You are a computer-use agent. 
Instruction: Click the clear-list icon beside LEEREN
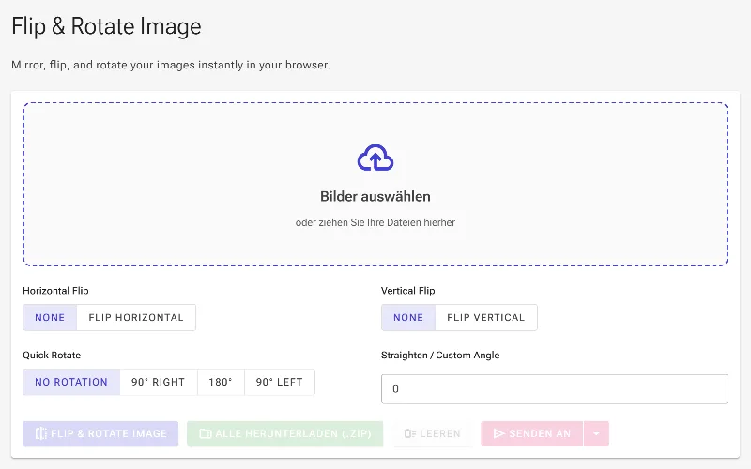(x=410, y=433)
